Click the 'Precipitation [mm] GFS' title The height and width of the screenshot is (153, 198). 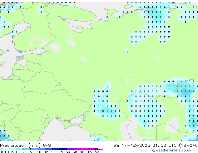tap(25, 146)
